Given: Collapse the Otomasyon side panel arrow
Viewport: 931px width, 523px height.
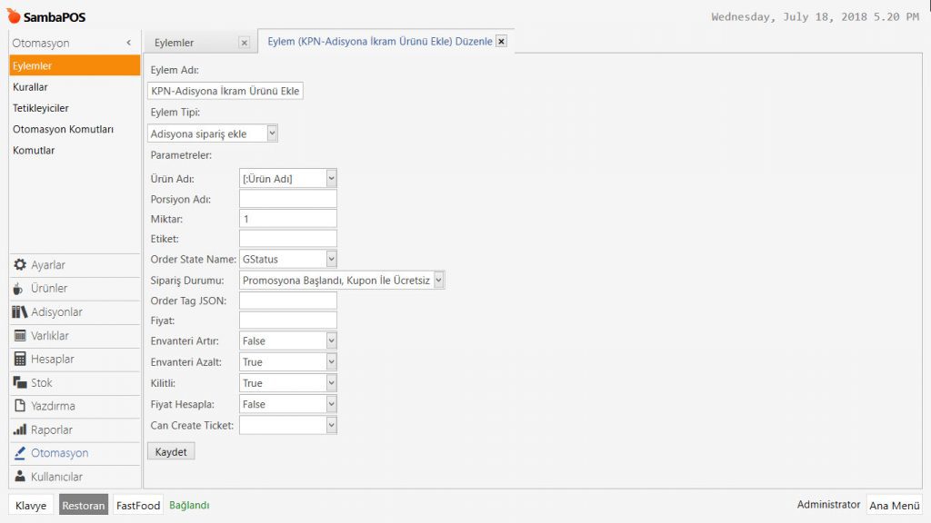Looking at the screenshot, I should click(x=129, y=43).
